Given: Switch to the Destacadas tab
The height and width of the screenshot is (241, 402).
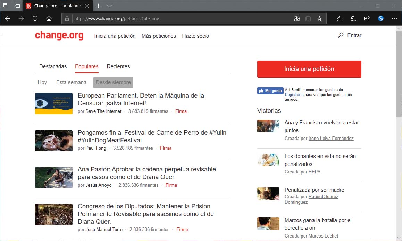Looking at the screenshot, I should pyautogui.click(x=53, y=66).
